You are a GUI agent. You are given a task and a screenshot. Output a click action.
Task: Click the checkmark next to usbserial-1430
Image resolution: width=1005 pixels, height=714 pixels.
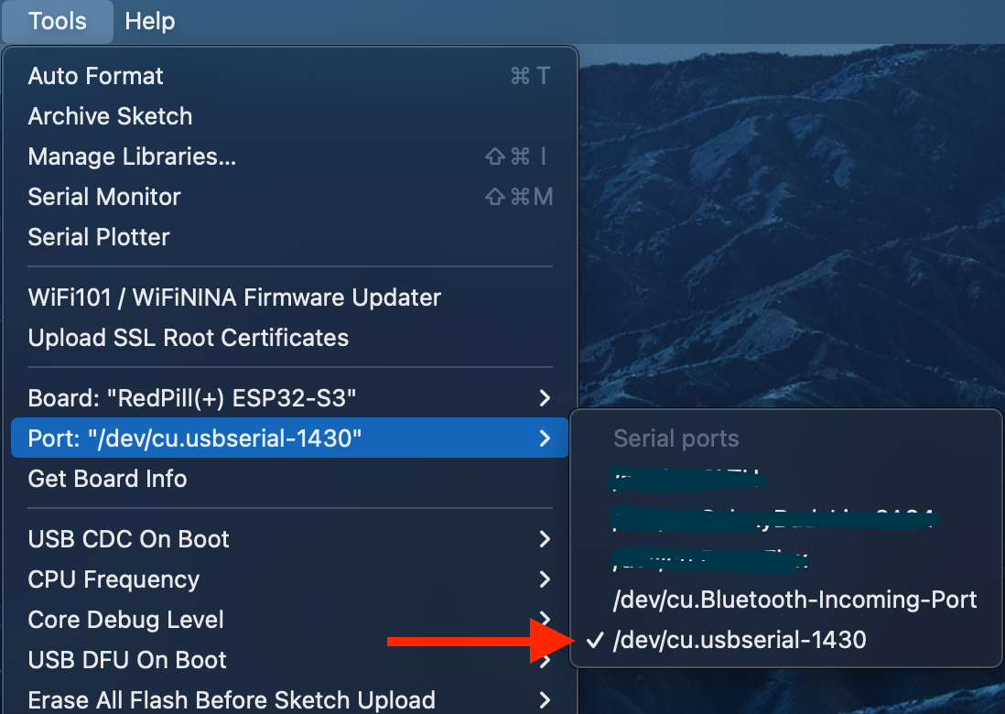[596, 640]
